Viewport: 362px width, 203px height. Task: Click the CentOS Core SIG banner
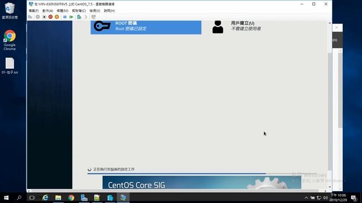click(x=202, y=183)
